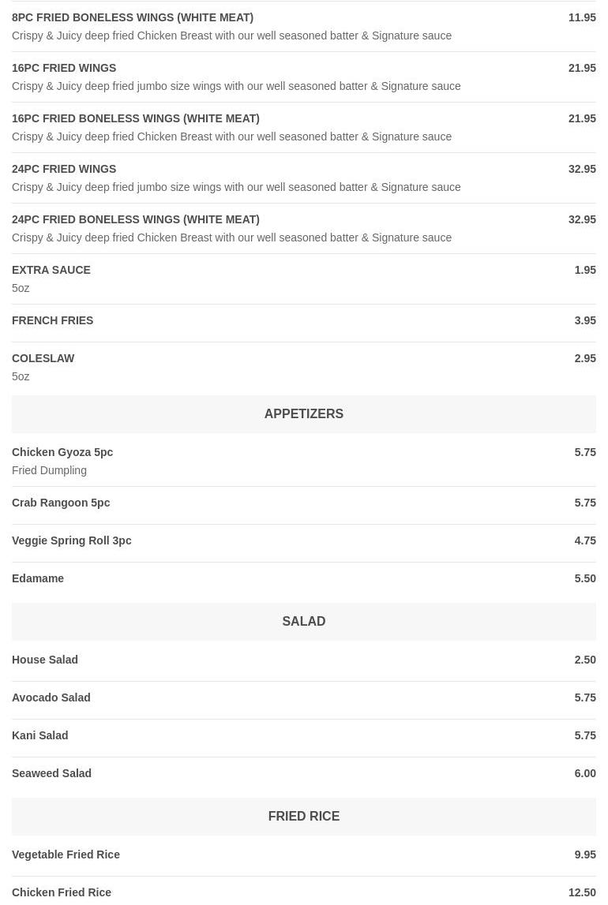Click the Edamame appetizer

coord(38,578)
